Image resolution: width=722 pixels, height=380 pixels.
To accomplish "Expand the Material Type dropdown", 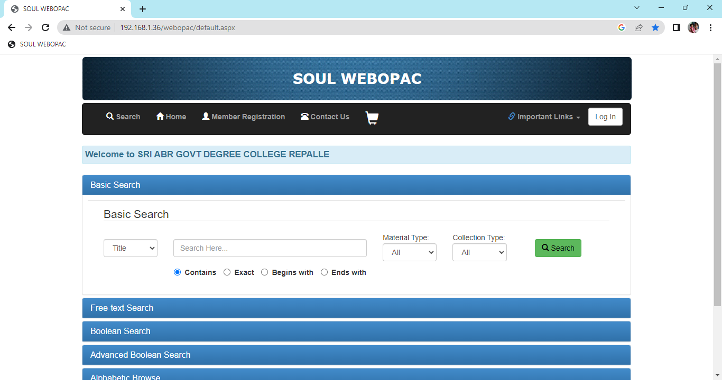I will (x=410, y=252).
